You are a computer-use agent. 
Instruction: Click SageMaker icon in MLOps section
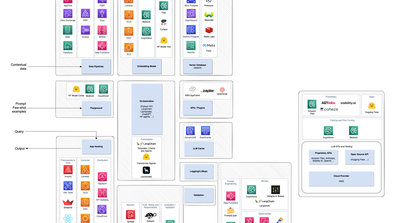click(x=251, y=190)
